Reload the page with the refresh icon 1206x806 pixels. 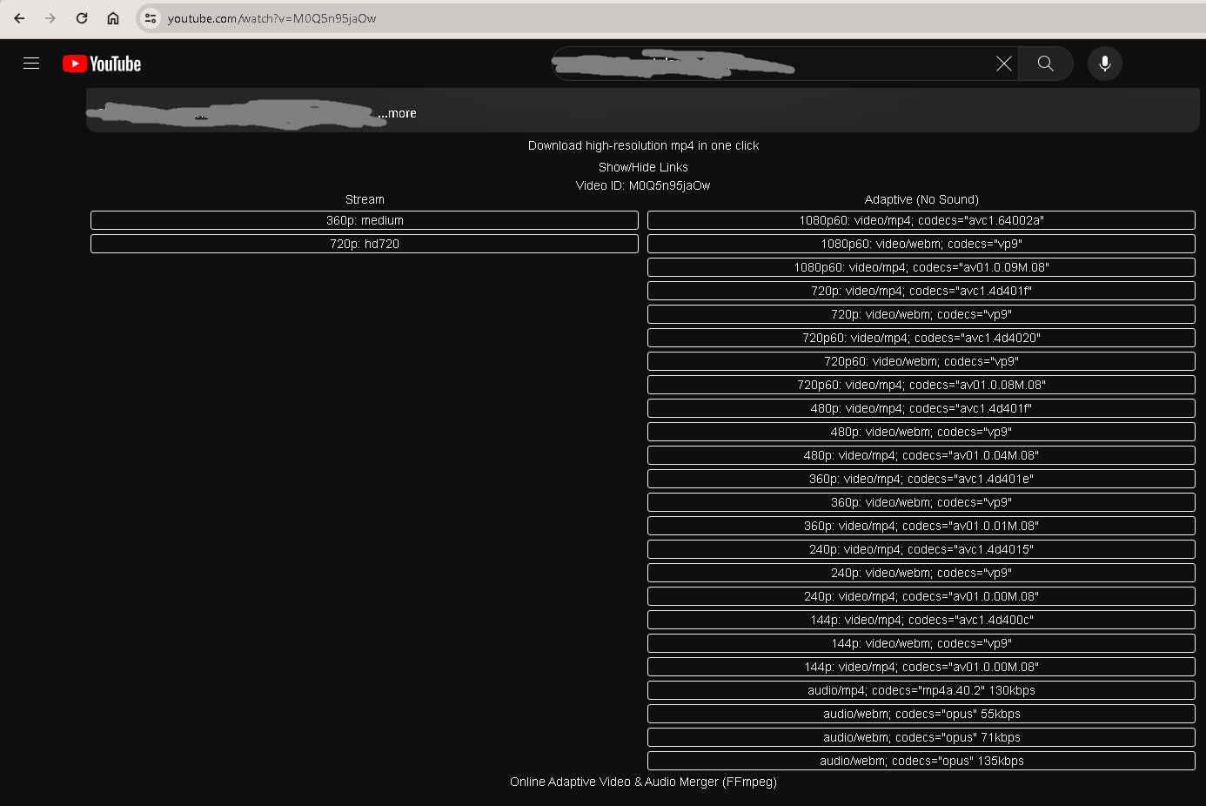click(82, 18)
